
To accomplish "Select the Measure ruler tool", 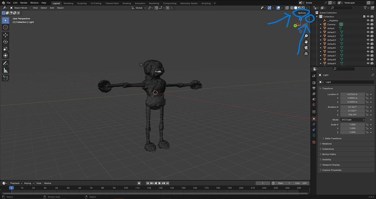I will pos(5,70).
